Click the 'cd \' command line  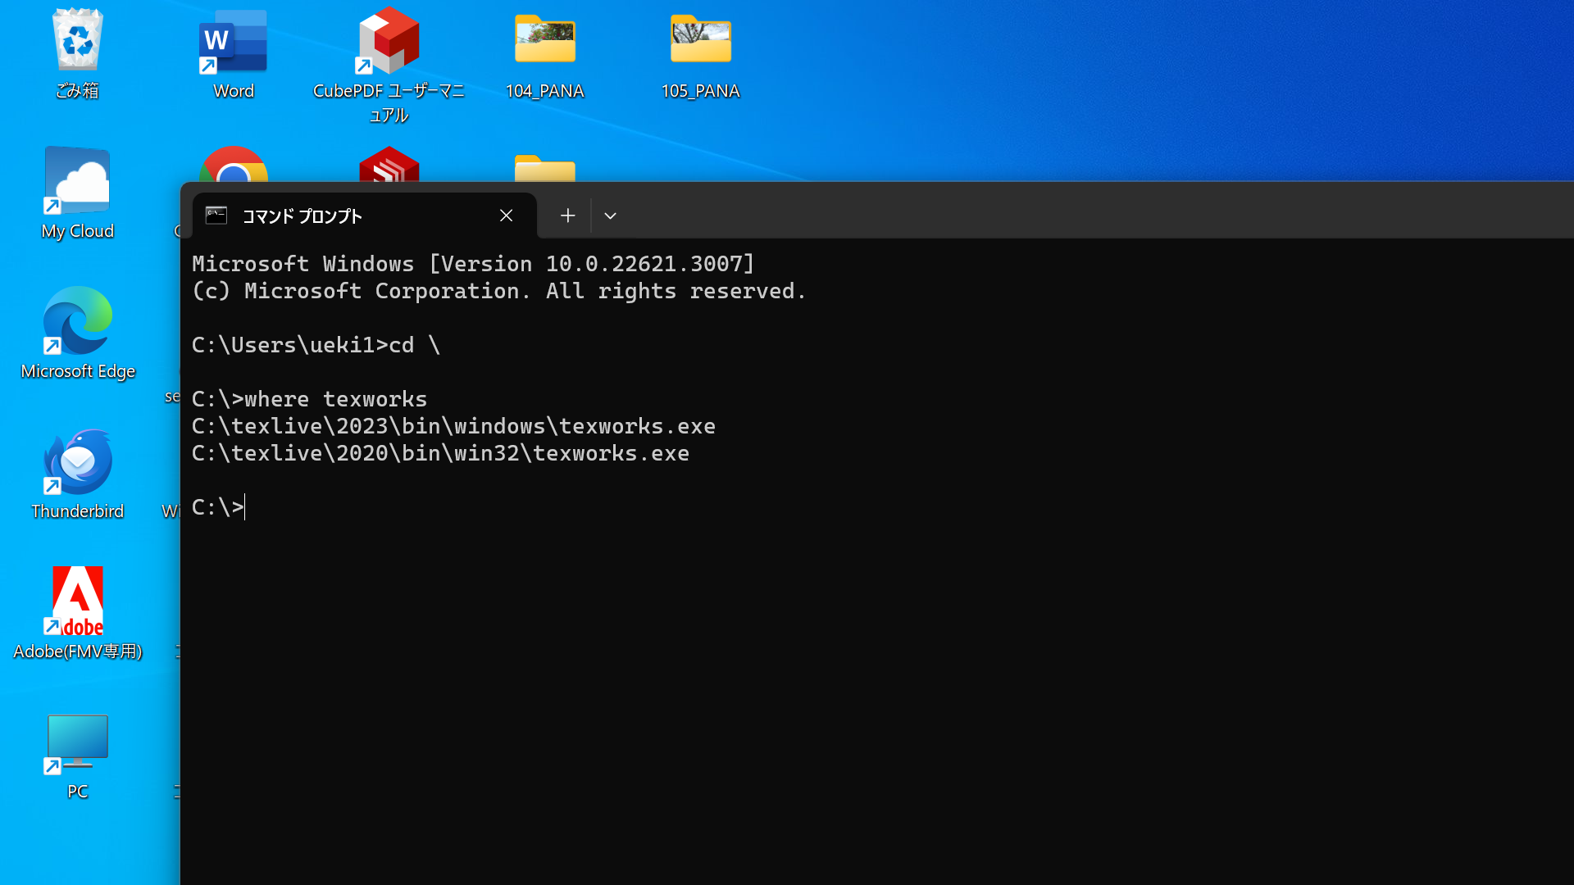(x=316, y=345)
